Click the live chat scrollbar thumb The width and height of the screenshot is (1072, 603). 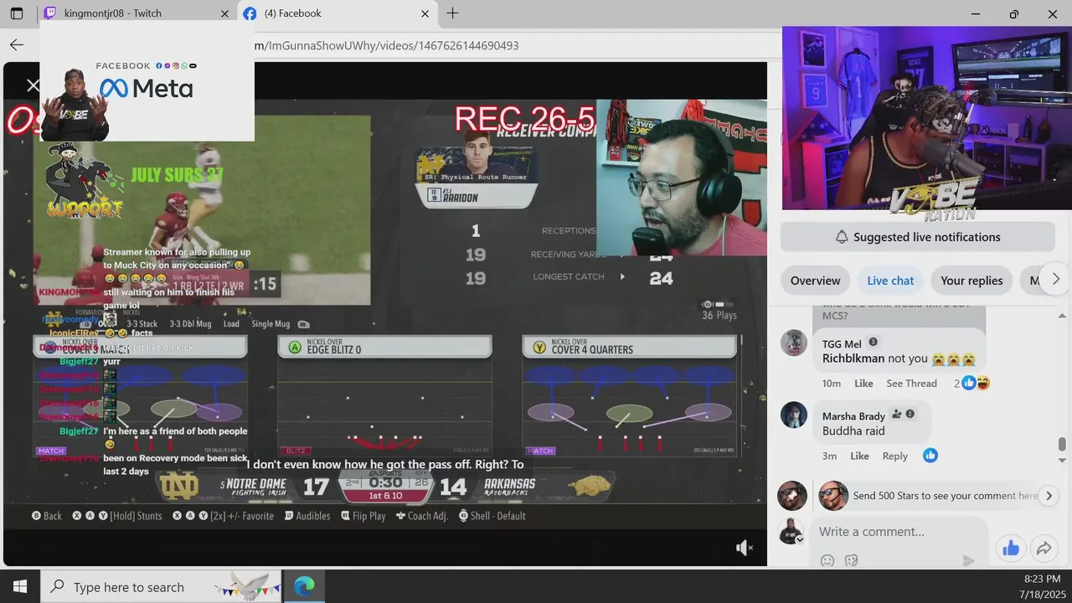[x=1062, y=444]
